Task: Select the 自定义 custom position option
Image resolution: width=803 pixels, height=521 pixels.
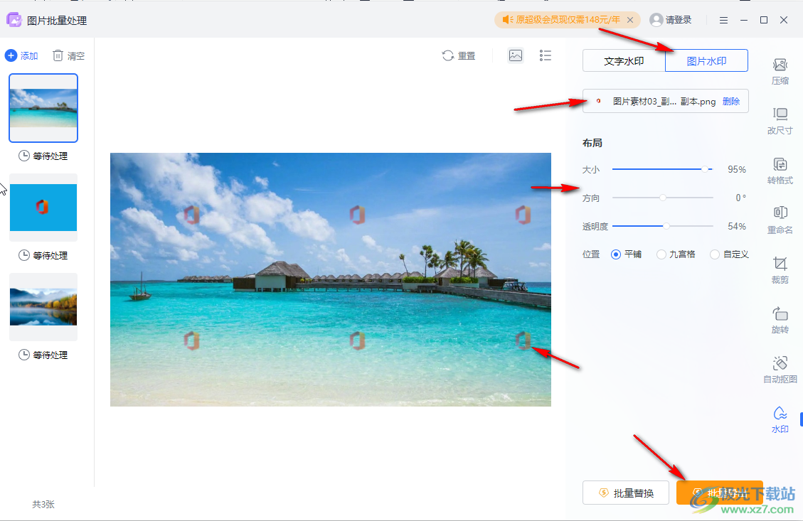Action: point(729,254)
